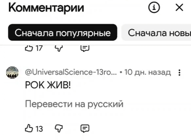Image resolution: width=191 pixels, height=140 pixels.
Task: Click the UniversalScience comment header row
Action: click(98, 73)
